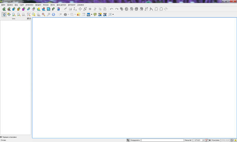This screenshot has height=142, width=237.
Task: Click the Rotate Point Symbols icon
Action: click(166, 9)
